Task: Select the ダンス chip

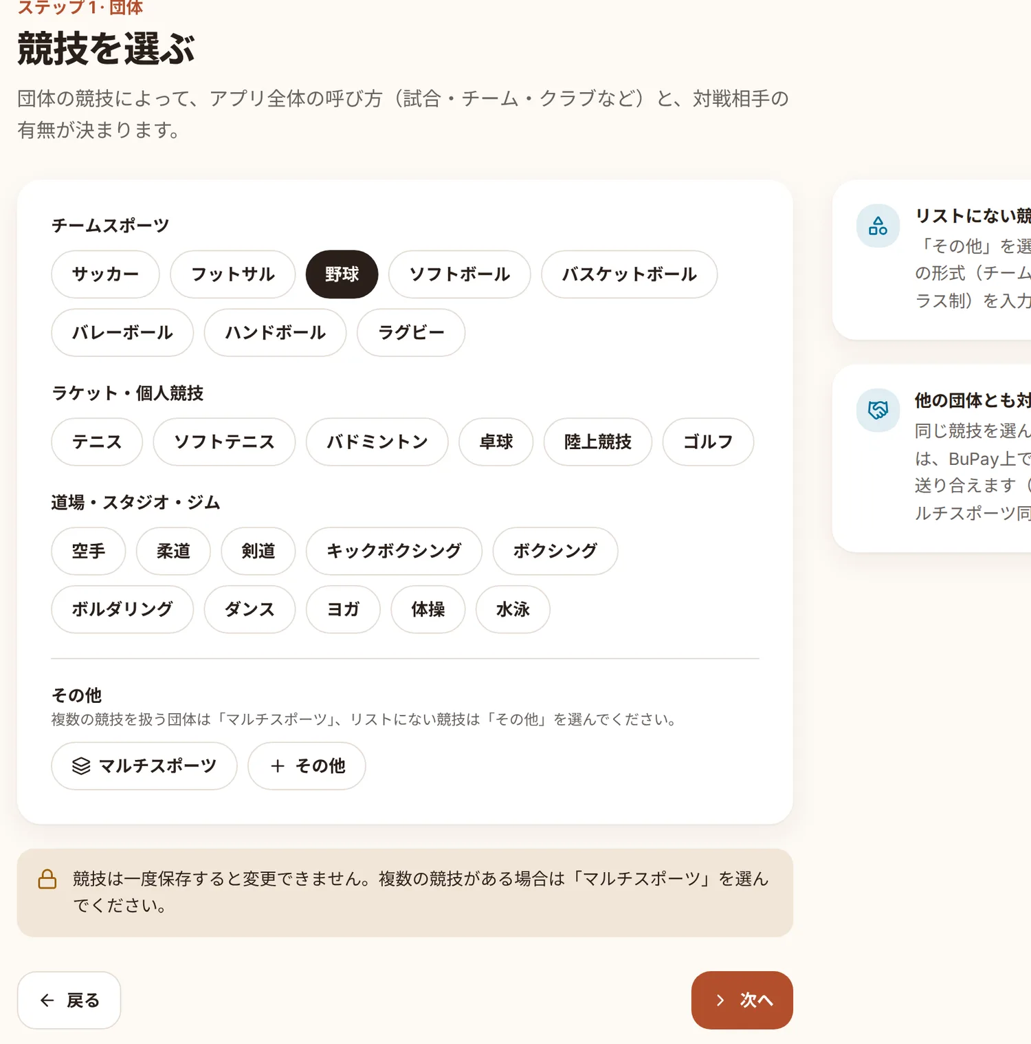Action: pos(250,609)
